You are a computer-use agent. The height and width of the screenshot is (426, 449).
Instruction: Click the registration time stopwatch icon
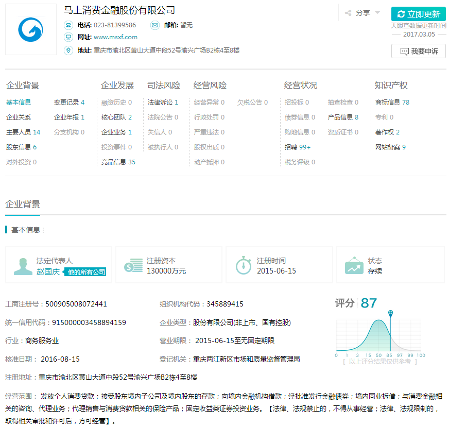244,265
